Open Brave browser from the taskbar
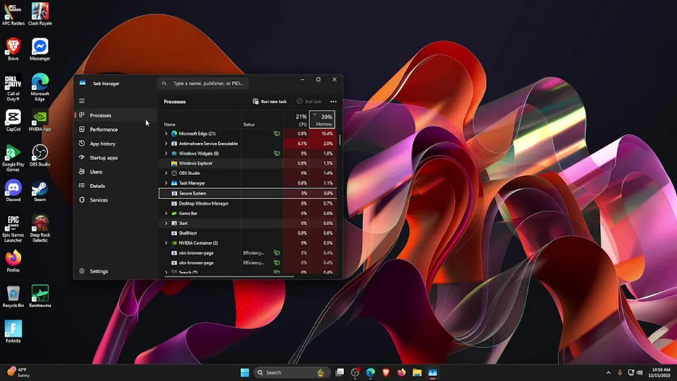This screenshot has width=677, height=381. pos(386,373)
